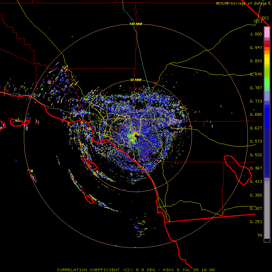The image size is (272, 272).
Task: Click the radar site at echo center
Action: tap(136, 136)
